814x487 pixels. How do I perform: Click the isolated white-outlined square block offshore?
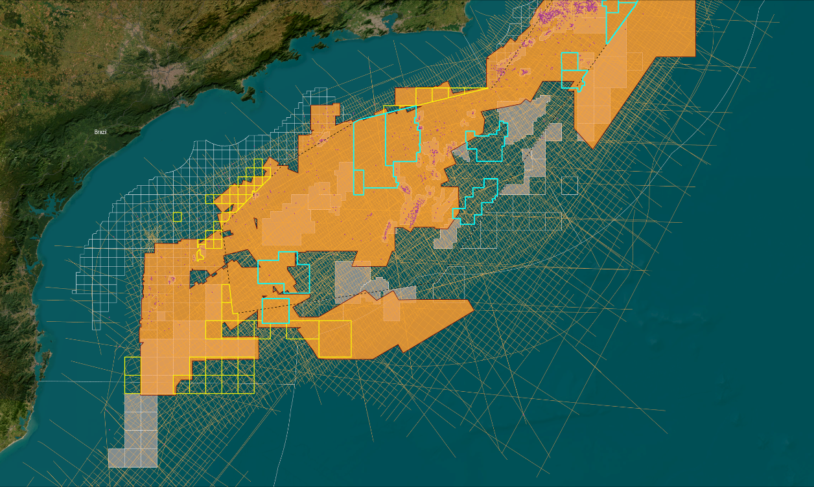[x=569, y=185]
